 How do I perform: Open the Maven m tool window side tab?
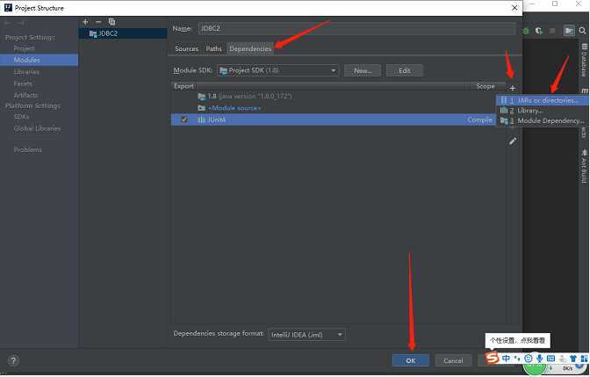click(585, 91)
